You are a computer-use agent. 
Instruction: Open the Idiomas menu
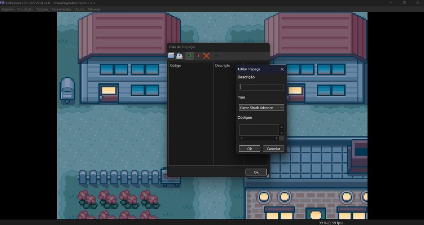(94, 9)
